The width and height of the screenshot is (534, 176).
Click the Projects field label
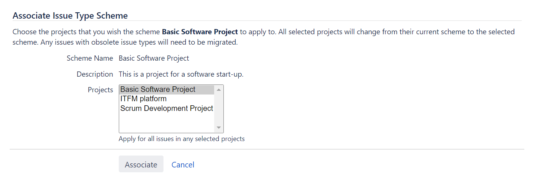click(x=101, y=90)
